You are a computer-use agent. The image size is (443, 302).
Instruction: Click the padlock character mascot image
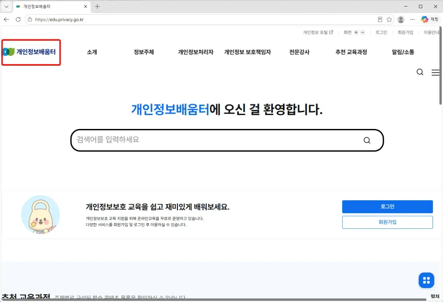tap(41, 215)
